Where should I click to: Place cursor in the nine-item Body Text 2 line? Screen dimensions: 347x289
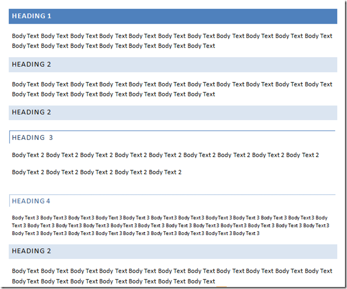click(x=165, y=155)
